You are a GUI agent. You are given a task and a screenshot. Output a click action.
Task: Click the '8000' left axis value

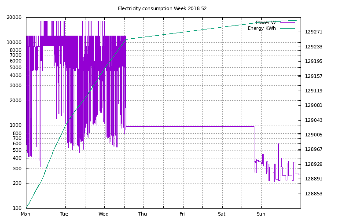click(15, 50)
